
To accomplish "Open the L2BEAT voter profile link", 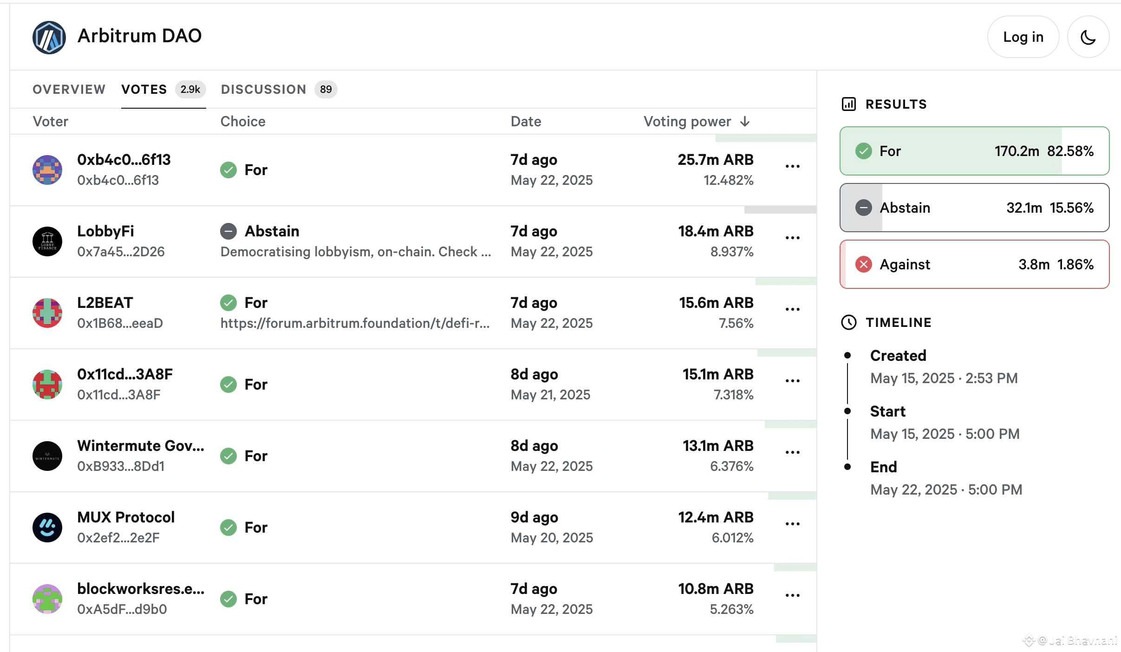I will (x=105, y=303).
